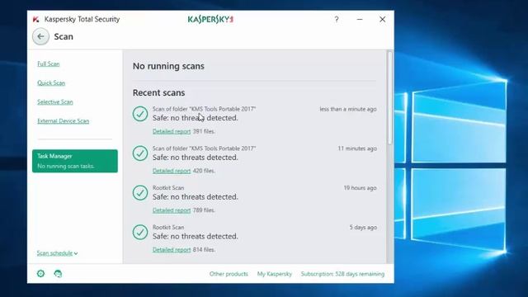Select the Task Manager tab
This screenshot has height=297, width=528.
point(75,161)
